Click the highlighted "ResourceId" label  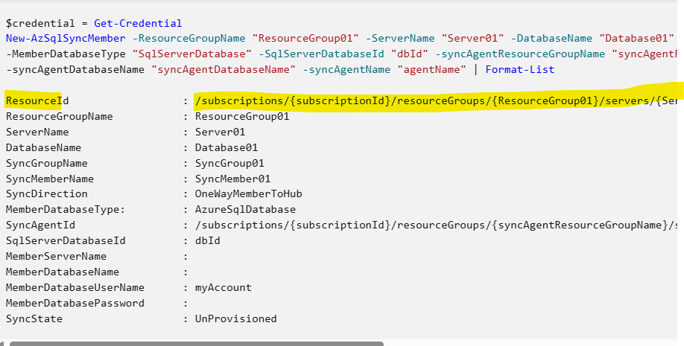coord(37,101)
